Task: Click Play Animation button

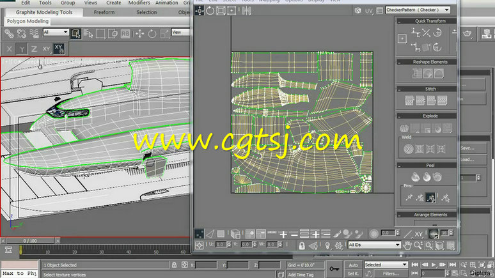Action: tap(434, 265)
